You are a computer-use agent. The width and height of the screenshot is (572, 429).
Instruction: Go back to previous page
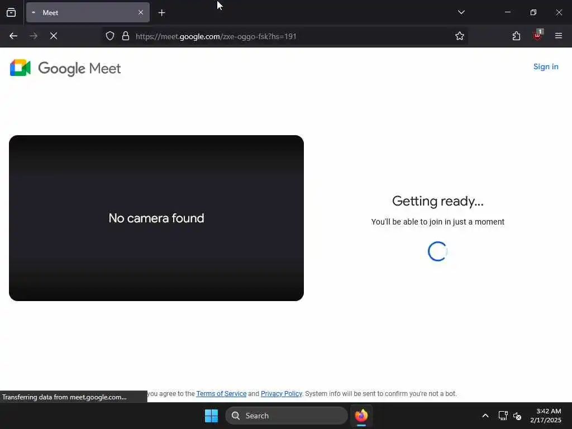pyautogui.click(x=13, y=36)
